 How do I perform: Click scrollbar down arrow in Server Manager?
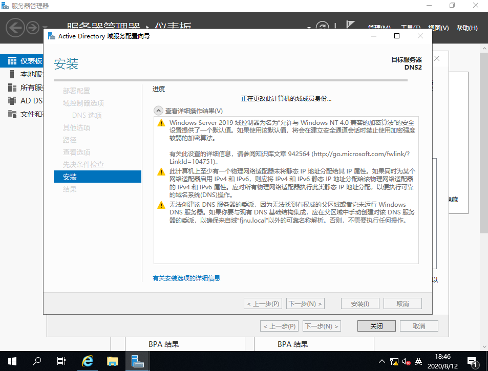(x=483, y=346)
